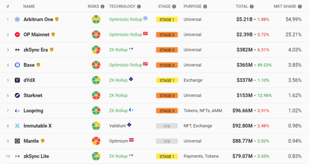Click the zkSync Era logo icon

tap(17, 50)
